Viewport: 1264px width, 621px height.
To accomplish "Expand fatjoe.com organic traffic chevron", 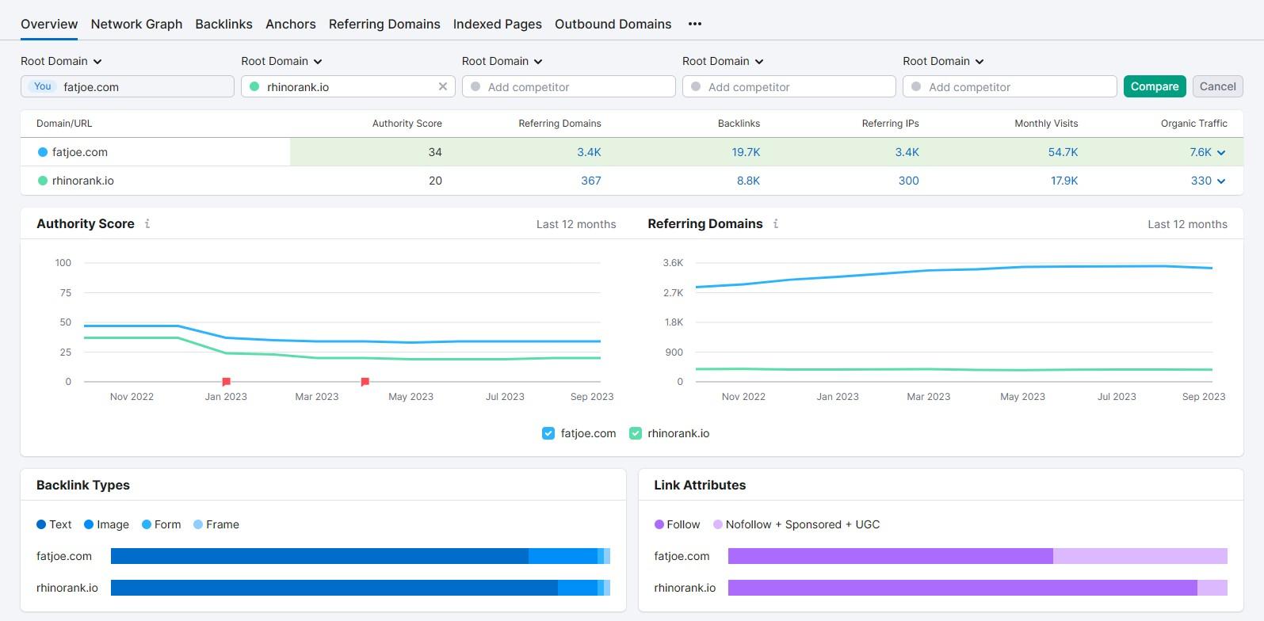I will (x=1221, y=153).
